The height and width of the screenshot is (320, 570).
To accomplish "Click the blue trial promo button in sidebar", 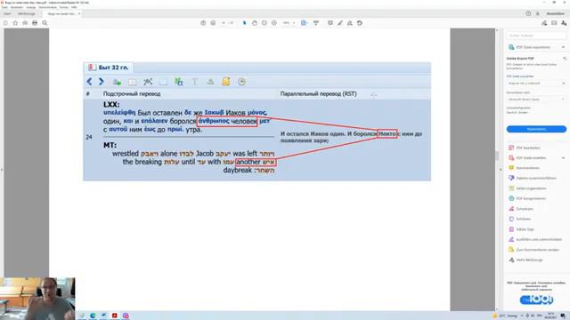I will [x=536, y=300].
